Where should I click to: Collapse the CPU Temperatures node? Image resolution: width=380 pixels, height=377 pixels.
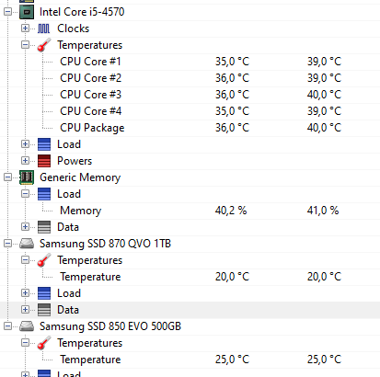pos(25,45)
